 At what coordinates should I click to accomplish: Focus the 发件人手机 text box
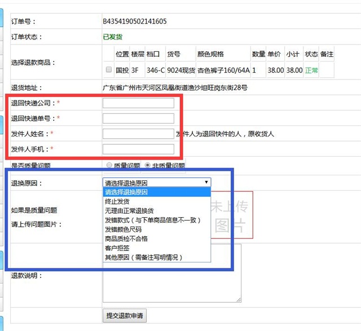point(138,149)
